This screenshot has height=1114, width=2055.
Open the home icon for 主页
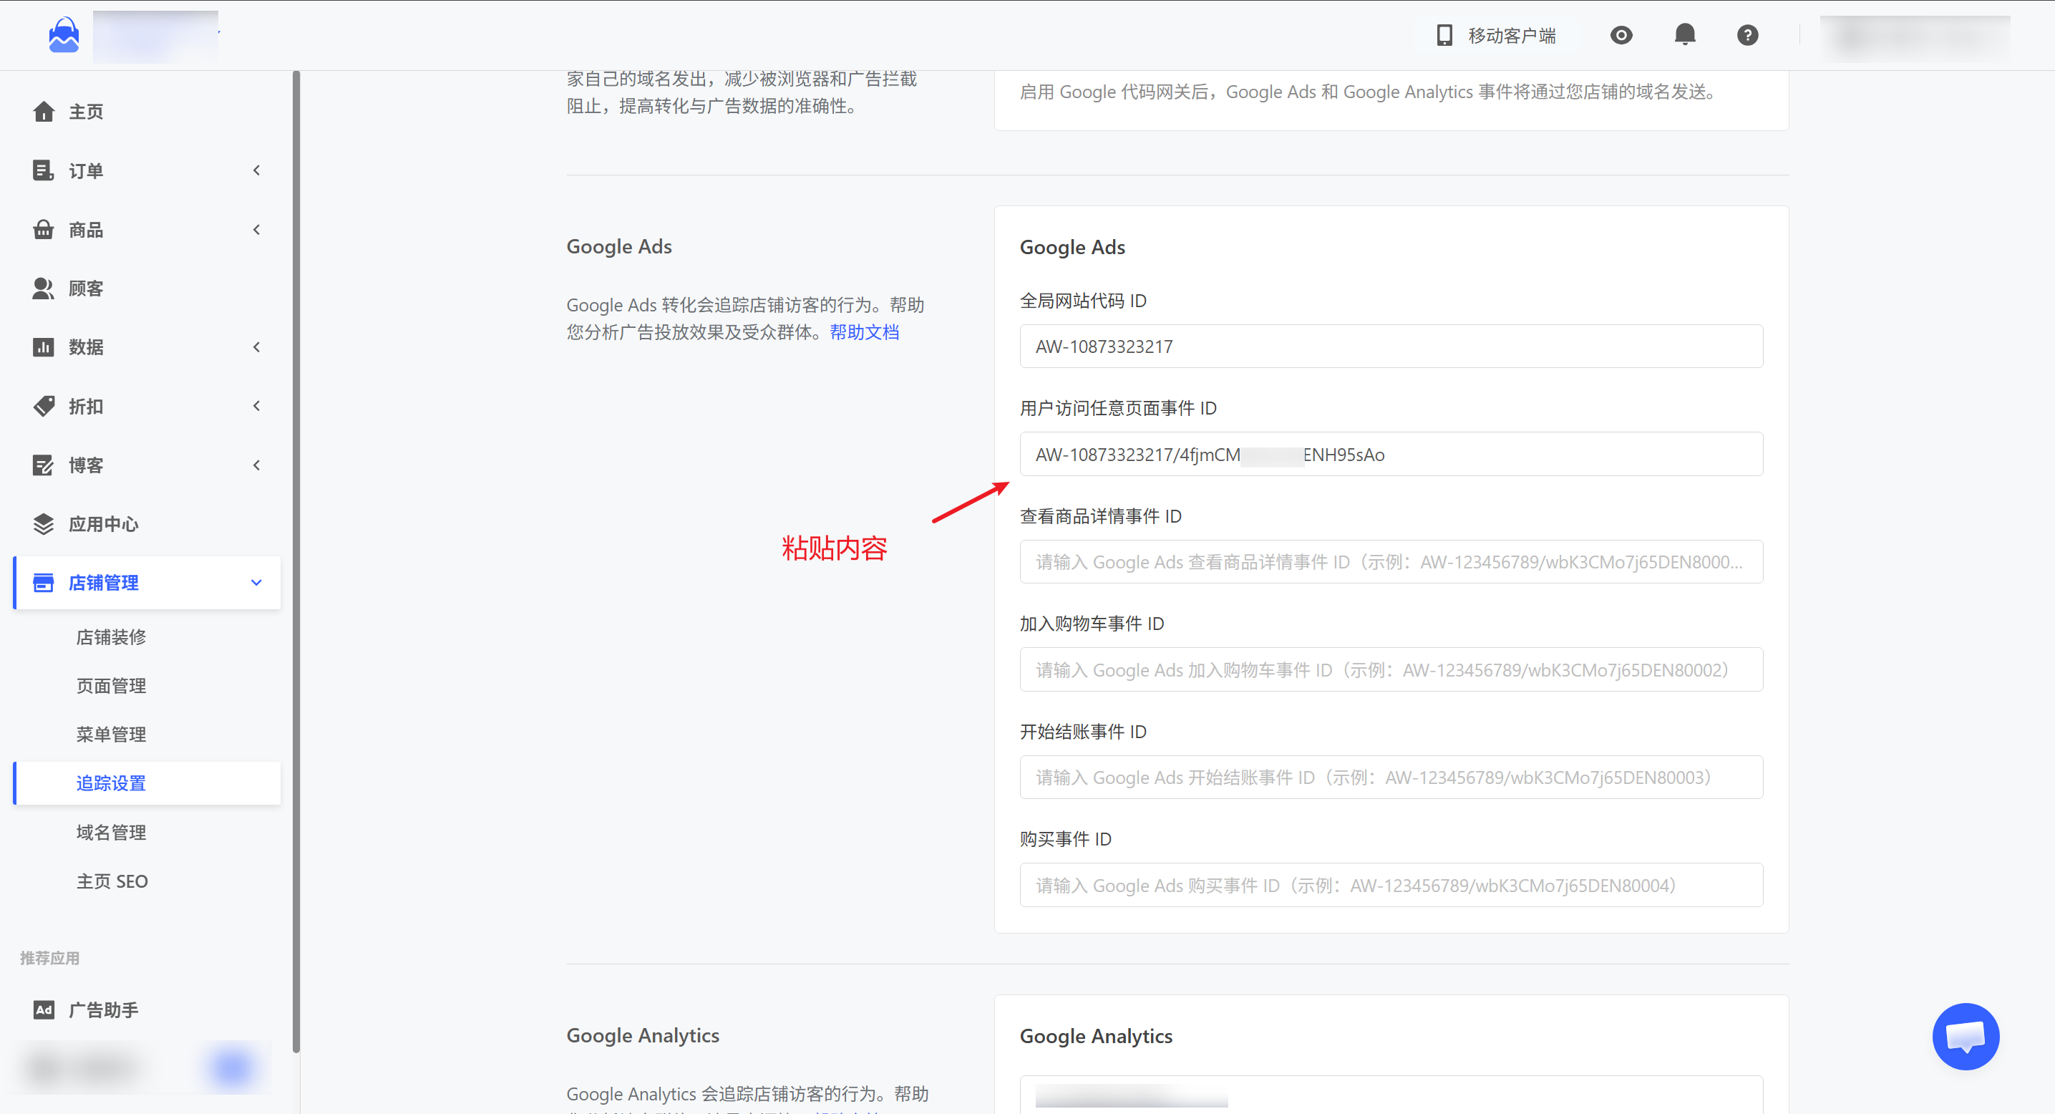(x=43, y=112)
